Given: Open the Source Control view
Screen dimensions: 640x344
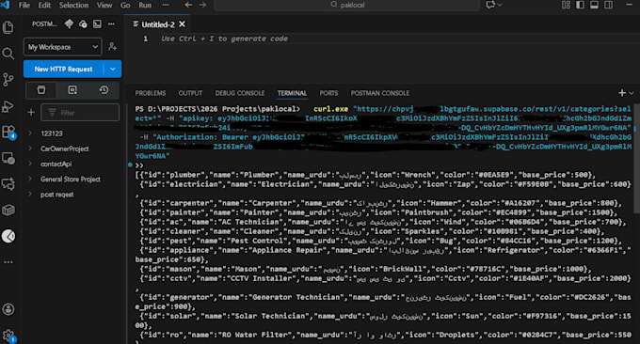Looking at the screenshot, I should [x=8, y=80].
